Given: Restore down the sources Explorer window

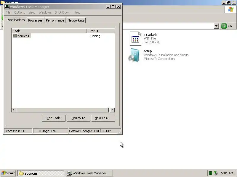Looking at the screenshot, I should click(x=228, y=3).
